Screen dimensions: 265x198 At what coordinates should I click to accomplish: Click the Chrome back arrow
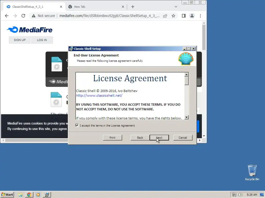tap(7, 16)
